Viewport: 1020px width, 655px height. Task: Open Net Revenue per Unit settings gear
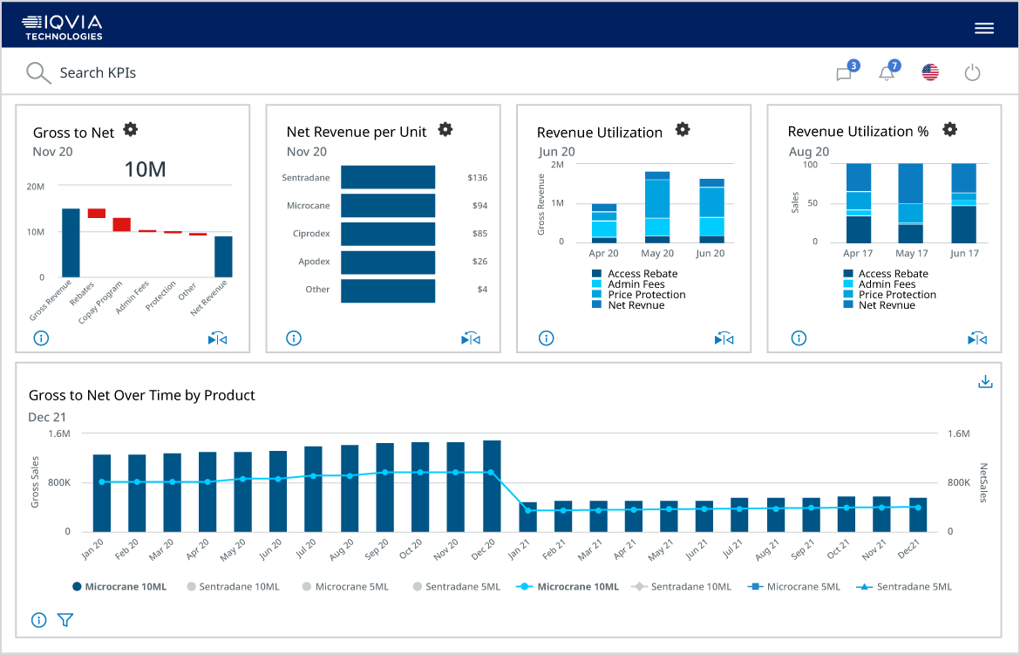point(445,130)
